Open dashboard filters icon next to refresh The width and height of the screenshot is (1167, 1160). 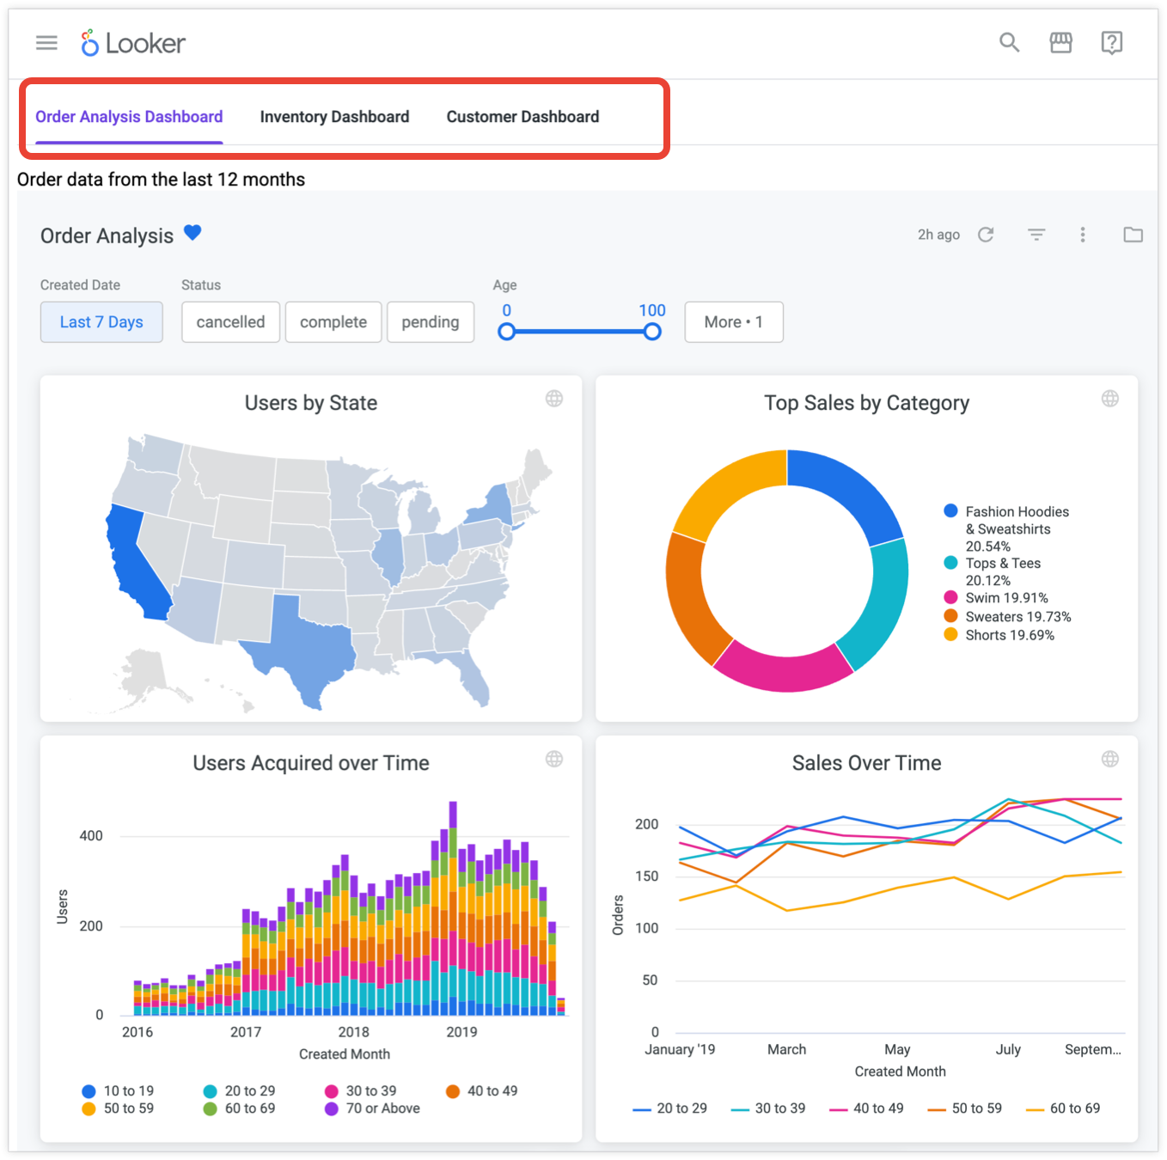pos(1036,234)
